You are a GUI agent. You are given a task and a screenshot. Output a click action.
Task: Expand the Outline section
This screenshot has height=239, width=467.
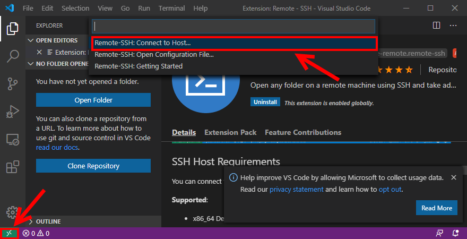pyautogui.click(x=31, y=221)
